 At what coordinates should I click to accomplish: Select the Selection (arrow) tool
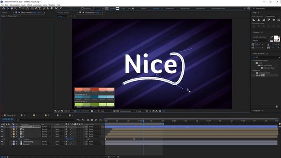[8, 8]
